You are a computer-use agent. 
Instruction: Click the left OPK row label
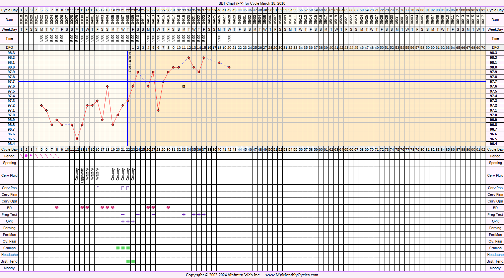click(9, 221)
